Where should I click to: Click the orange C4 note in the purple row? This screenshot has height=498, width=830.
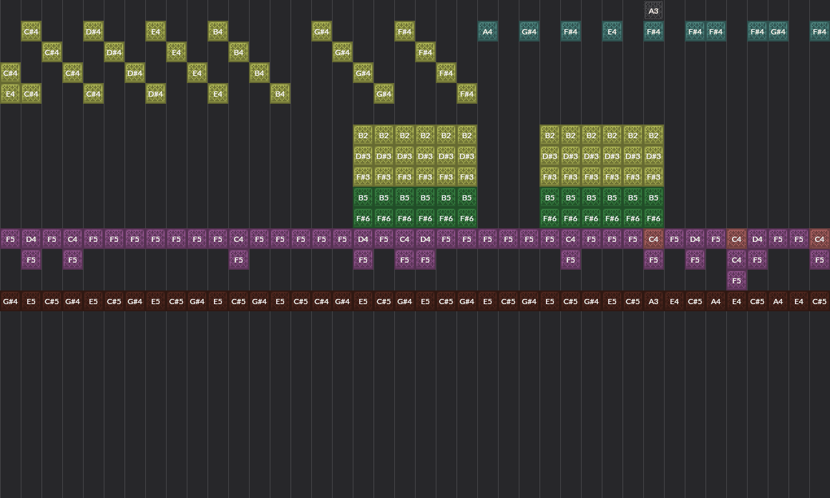[653, 239]
